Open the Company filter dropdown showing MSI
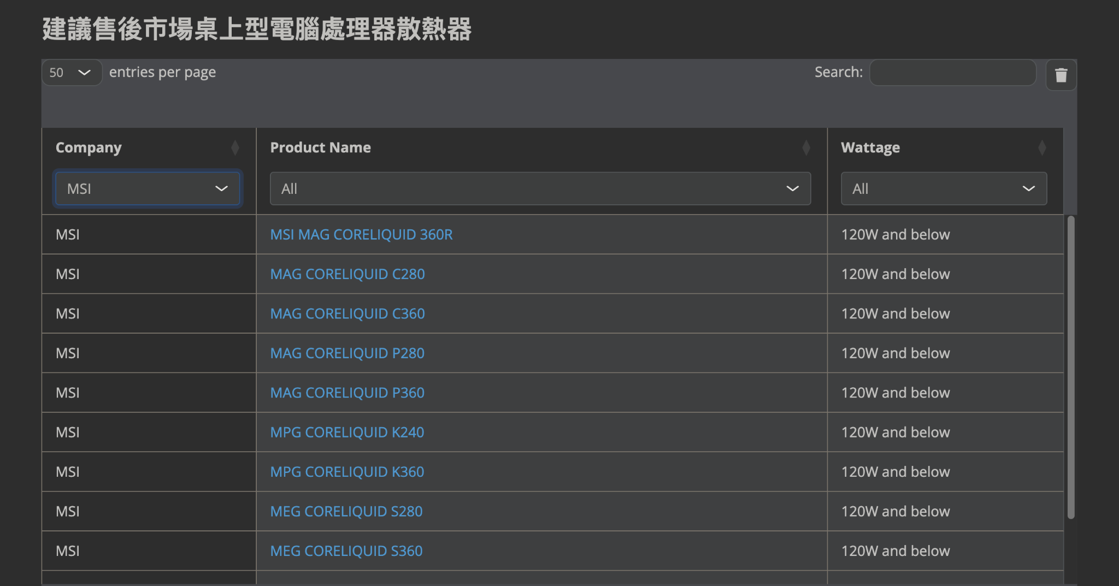The height and width of the screenshot is (586, 1119). point(146,188)
